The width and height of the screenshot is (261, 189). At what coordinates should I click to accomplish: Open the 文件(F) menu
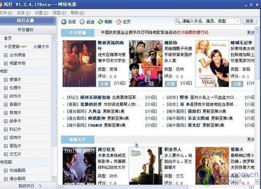[6, 13]
